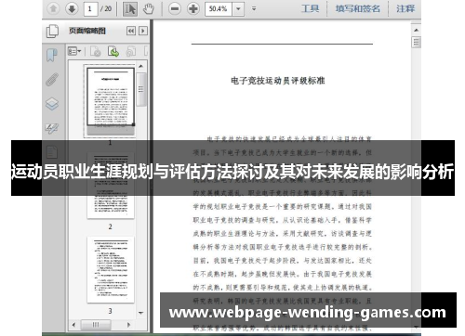Click the document vertical scrollbar handle
Viewport: 465px width, 336px height.
[416, 42]
